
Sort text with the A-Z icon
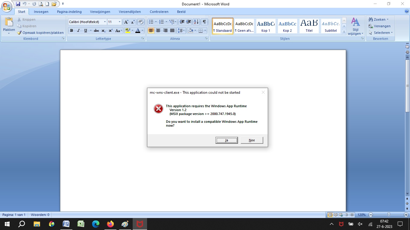coord(196,22)
